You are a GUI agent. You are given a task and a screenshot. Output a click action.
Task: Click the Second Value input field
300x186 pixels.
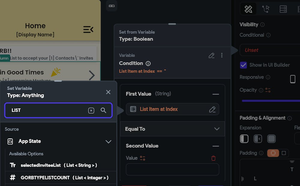tap(172, 169)
